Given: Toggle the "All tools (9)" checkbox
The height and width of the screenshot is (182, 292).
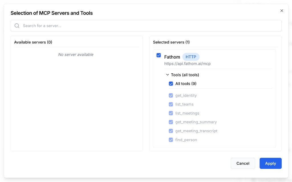Looking at the screenshot, I should [171, 84].
